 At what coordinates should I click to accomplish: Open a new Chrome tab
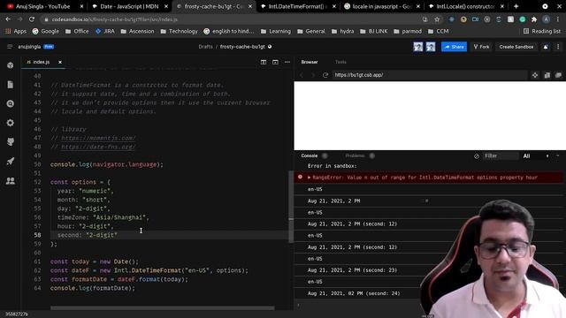[x=516, y=6]
